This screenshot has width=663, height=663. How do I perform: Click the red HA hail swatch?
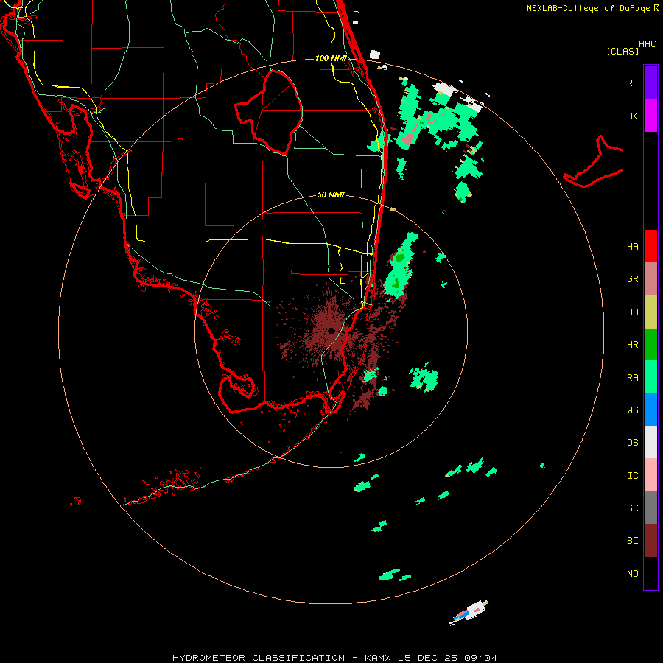(x=650, y=246)
